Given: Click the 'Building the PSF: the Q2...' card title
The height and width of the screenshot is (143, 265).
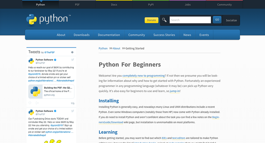Looking at the screenshot, I should (x=58, y=88).
